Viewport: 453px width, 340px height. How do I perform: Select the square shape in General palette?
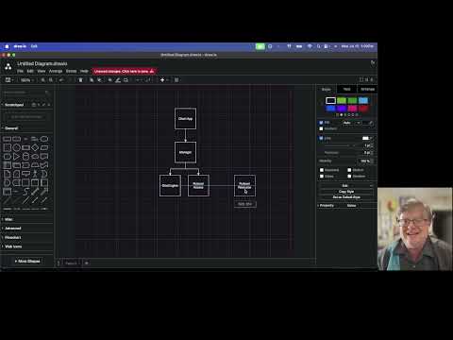(7, 147)
